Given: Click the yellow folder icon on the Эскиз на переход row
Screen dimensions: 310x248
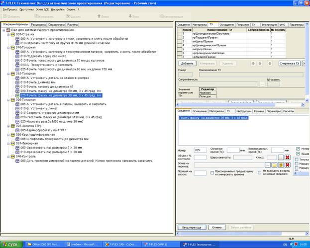Looking at the screenshot, I should pyautogui.click(x=274, y=165).
